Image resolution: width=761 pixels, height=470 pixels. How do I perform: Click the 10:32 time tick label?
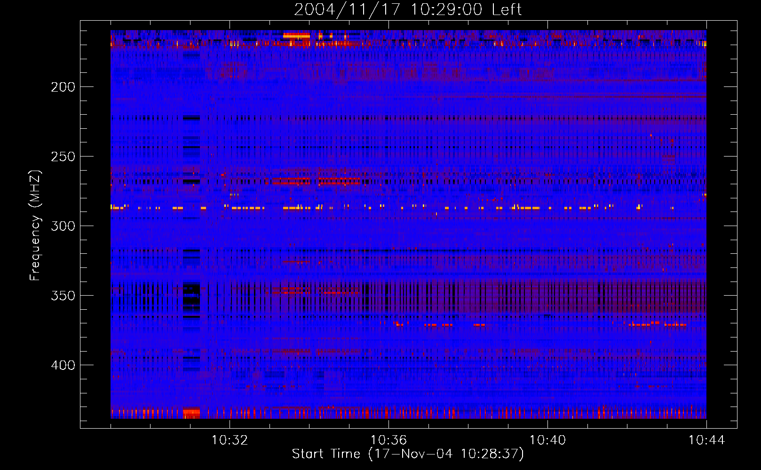coord(230,440)
